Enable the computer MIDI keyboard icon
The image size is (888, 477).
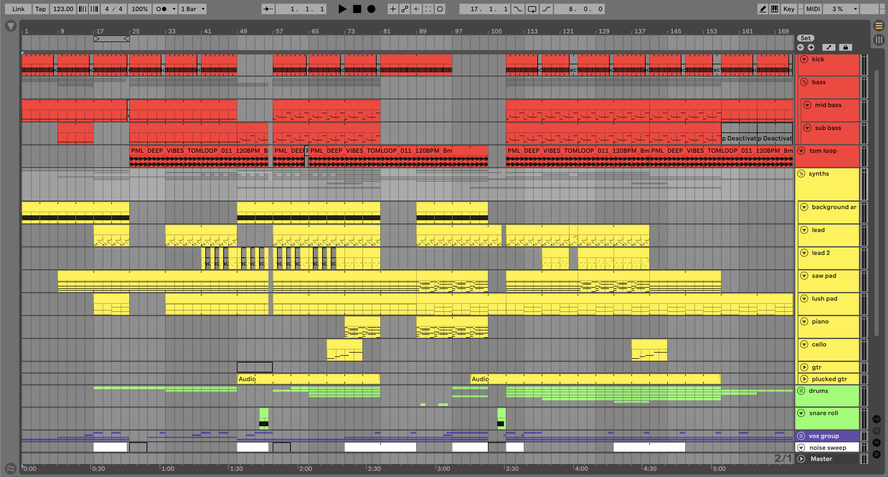pos(774,9)
